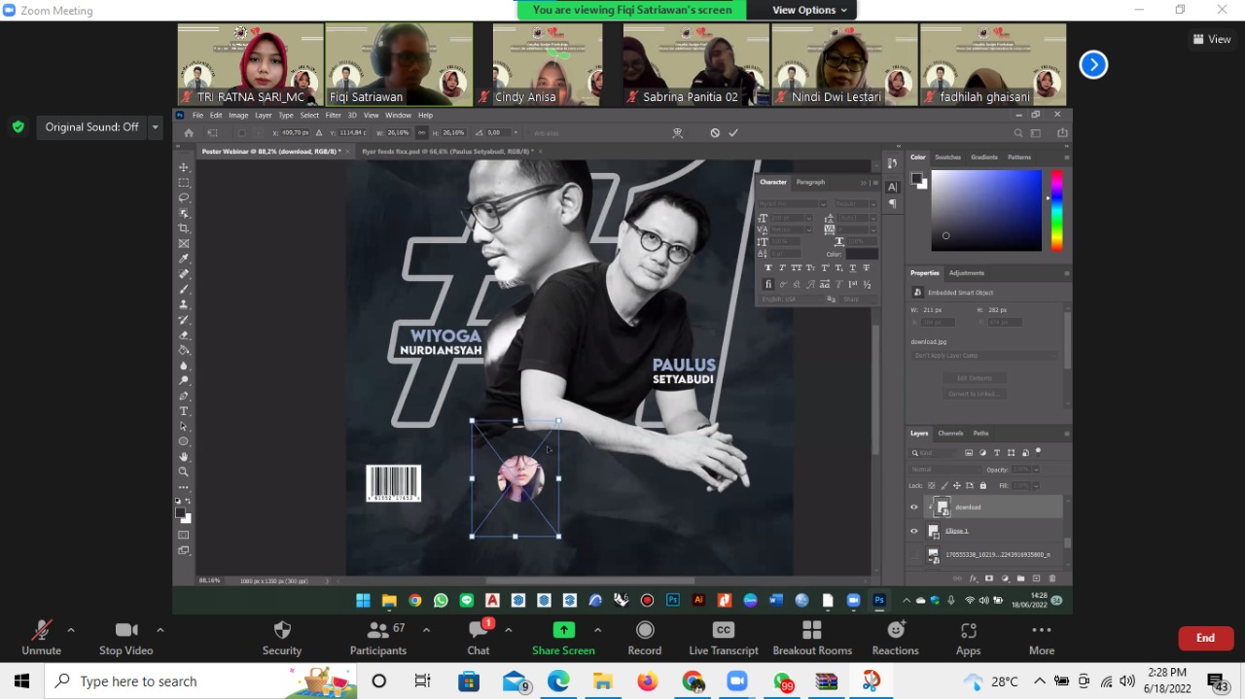Open Zoom Breakout Rooms
The image size is (1245, 699).
812,639
